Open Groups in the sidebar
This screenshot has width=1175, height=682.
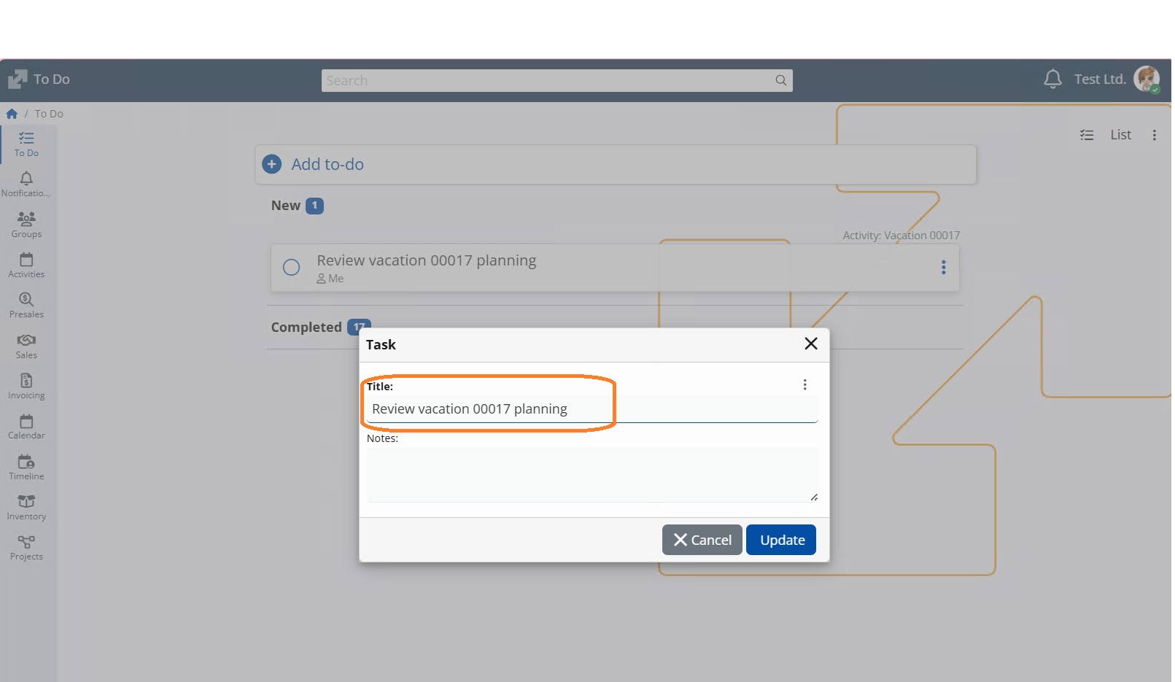pyautogui.click(x=26, y=225)
